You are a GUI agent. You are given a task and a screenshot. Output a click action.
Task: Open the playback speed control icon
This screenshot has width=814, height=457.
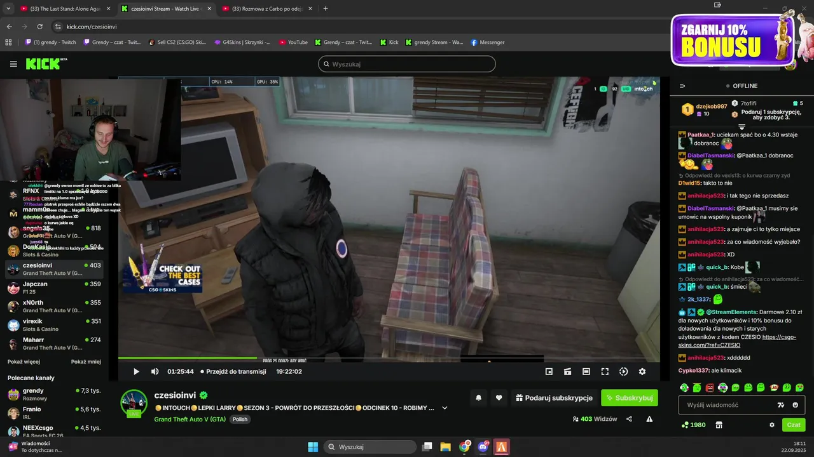(623, 371)
